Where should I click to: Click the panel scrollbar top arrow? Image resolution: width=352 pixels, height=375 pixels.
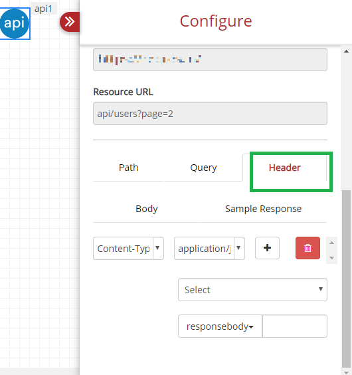coord(346,51)
